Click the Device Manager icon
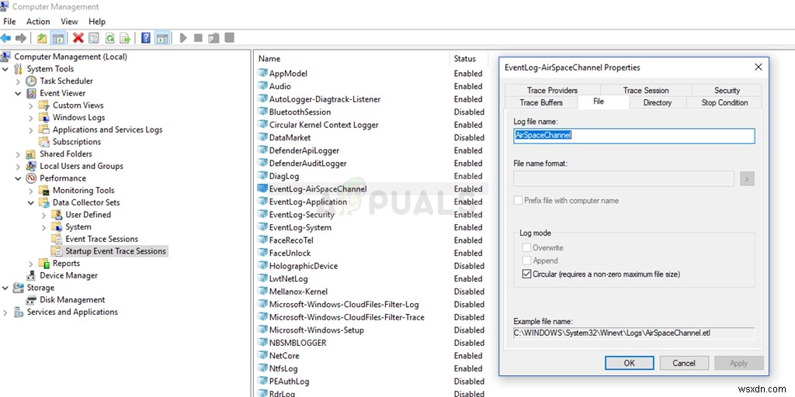The image size is (795, 397). point(31,275)
